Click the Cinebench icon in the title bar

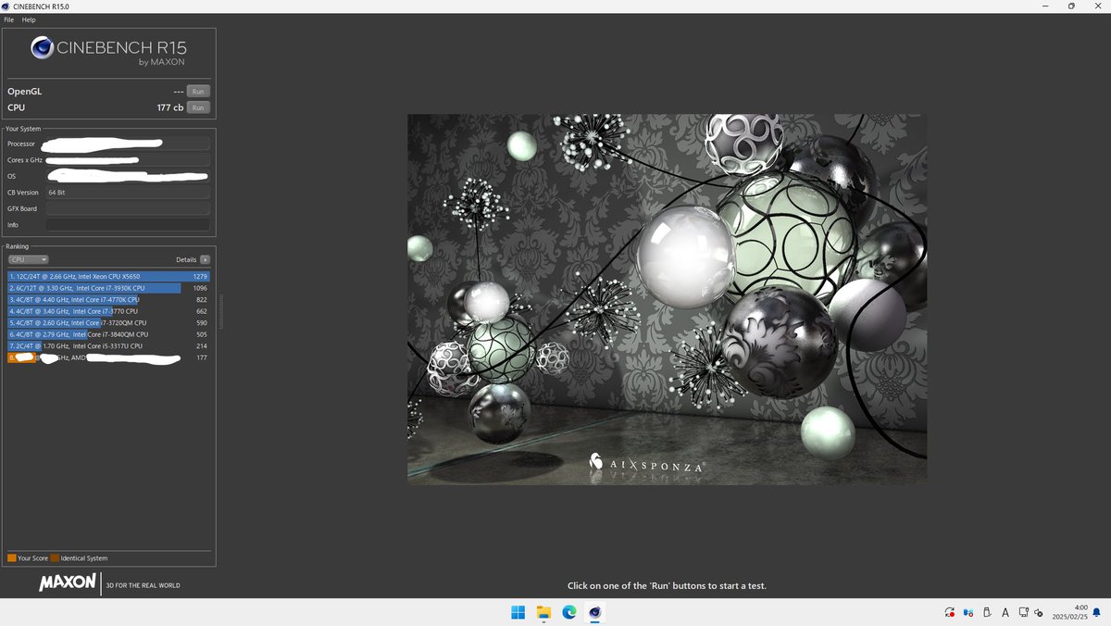pyautogui.click(x=6, y=6)
